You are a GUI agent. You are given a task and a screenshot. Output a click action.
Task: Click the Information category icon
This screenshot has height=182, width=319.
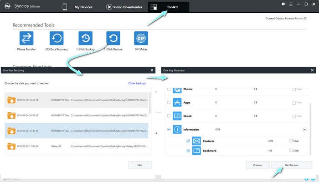[x=177, y=129]
